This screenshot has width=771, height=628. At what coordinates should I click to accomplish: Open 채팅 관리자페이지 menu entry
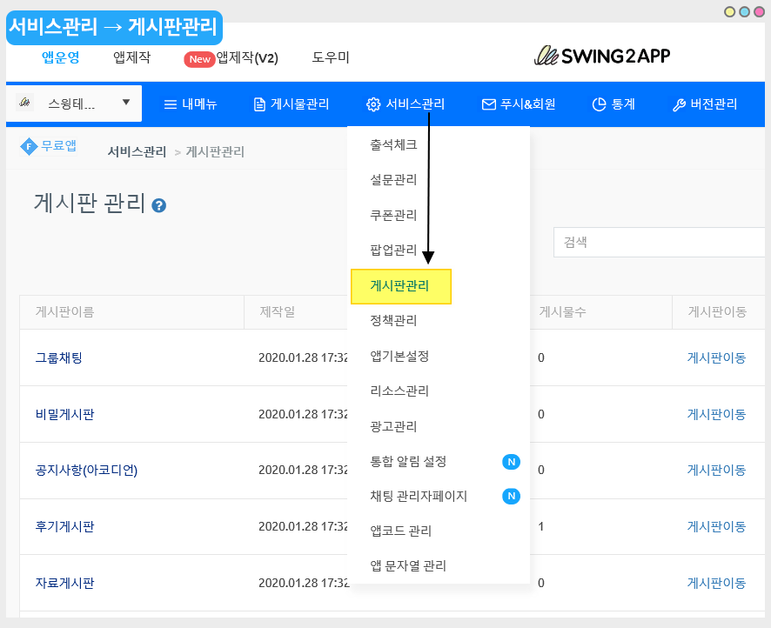click(419, 496)
